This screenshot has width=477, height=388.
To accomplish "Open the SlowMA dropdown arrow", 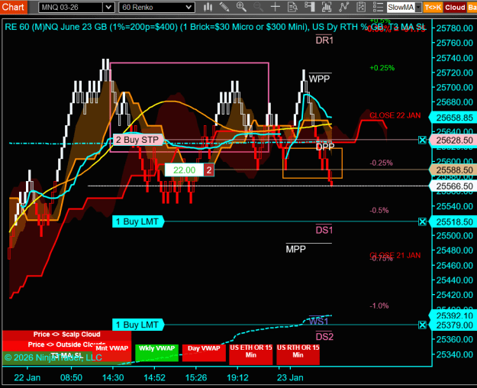I will click(418, 7).
